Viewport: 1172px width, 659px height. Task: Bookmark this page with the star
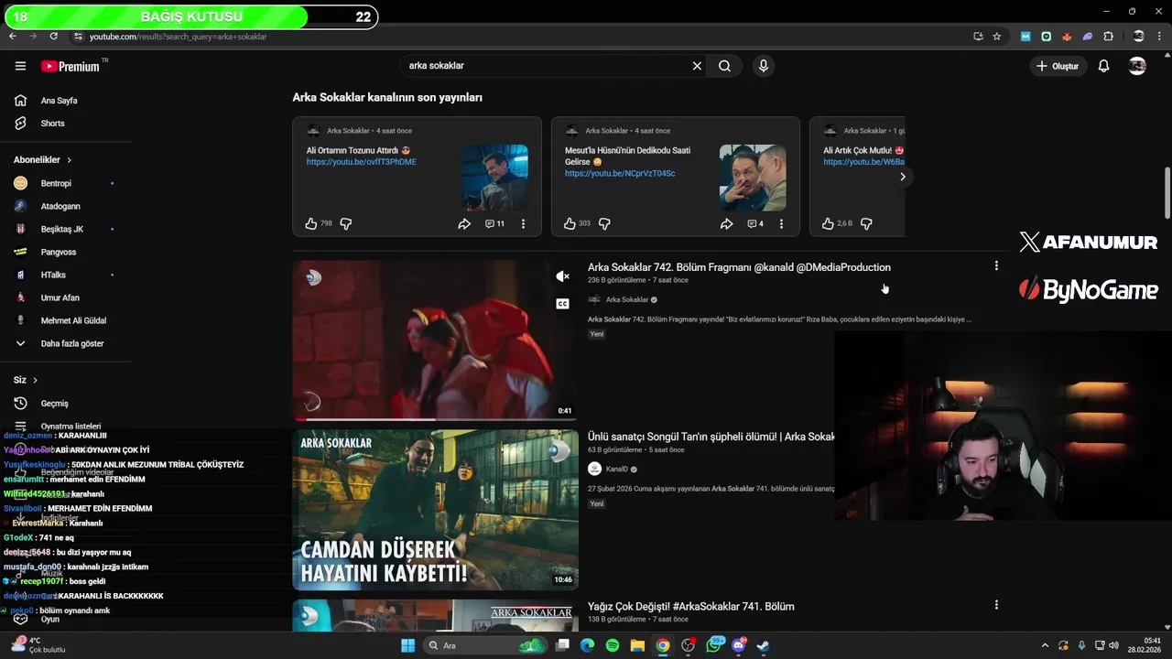997,37
